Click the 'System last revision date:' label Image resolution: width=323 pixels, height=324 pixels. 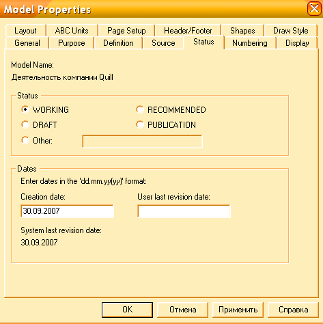[61, 230]
